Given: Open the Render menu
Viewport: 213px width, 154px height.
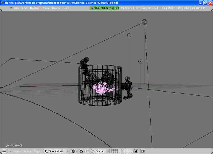Looking at the screenshot, I should (56, 8).
